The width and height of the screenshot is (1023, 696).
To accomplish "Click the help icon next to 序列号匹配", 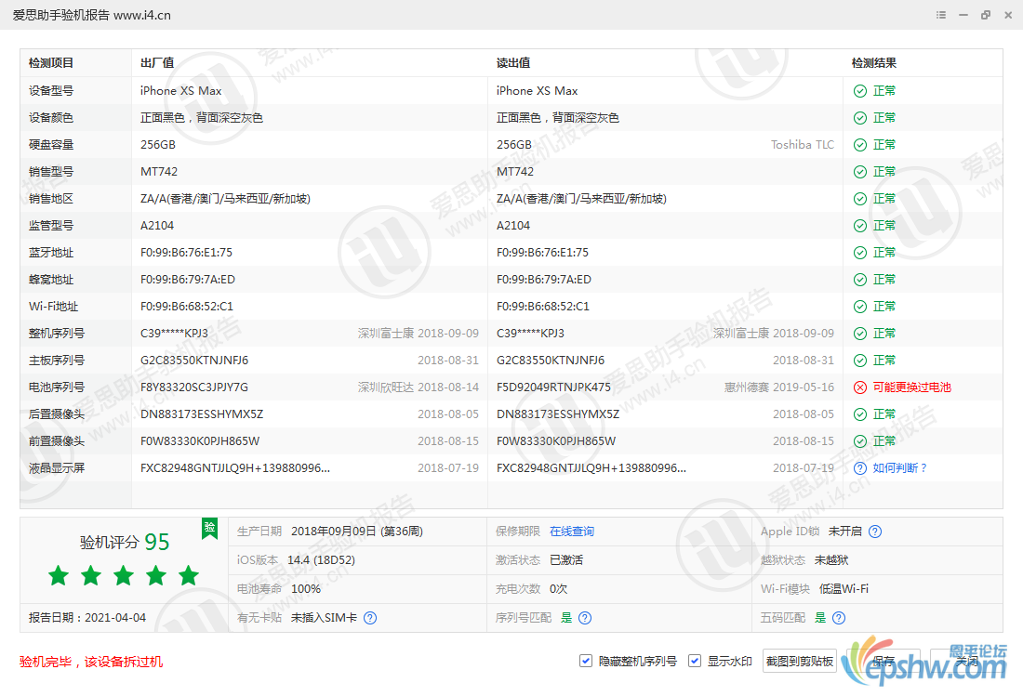I will pyautogui.click(x=585, y=618).
